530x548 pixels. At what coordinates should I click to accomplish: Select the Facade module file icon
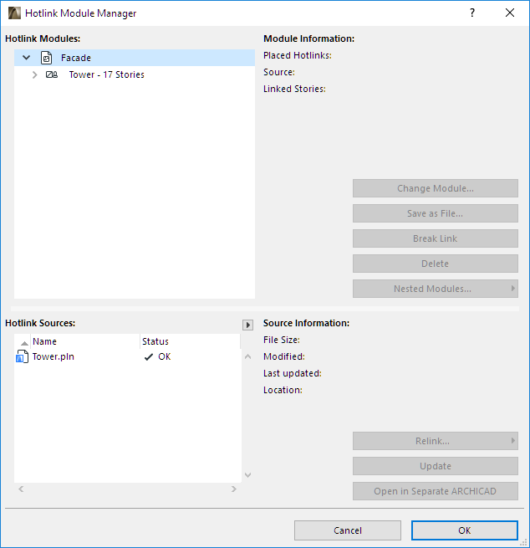pyautogui.click(x=47, y=58)
